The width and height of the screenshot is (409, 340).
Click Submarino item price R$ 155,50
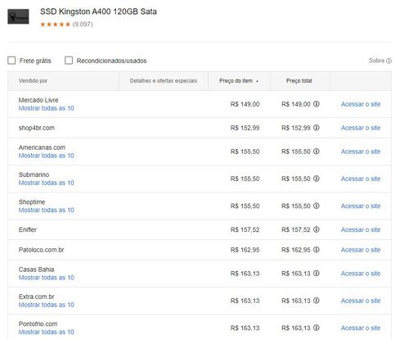(x=245, y=179)
